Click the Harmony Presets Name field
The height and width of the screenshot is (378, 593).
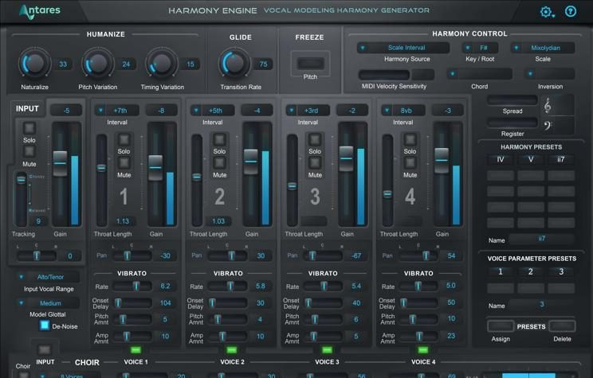[541, 239]
